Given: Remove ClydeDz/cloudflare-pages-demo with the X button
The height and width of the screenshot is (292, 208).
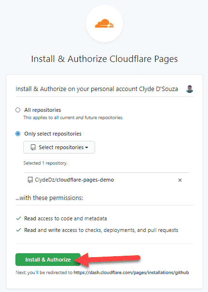Looking at the screenshot, I should (180, 180).
